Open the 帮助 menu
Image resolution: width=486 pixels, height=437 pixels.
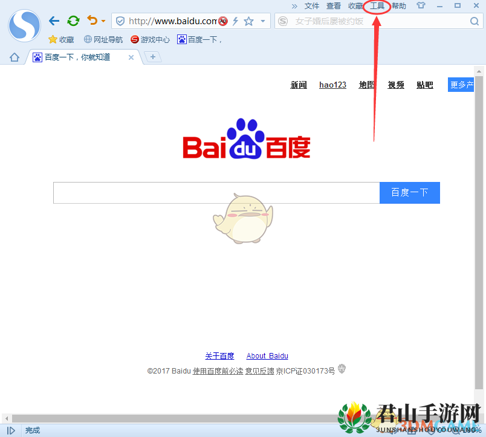tap(398, 6)
